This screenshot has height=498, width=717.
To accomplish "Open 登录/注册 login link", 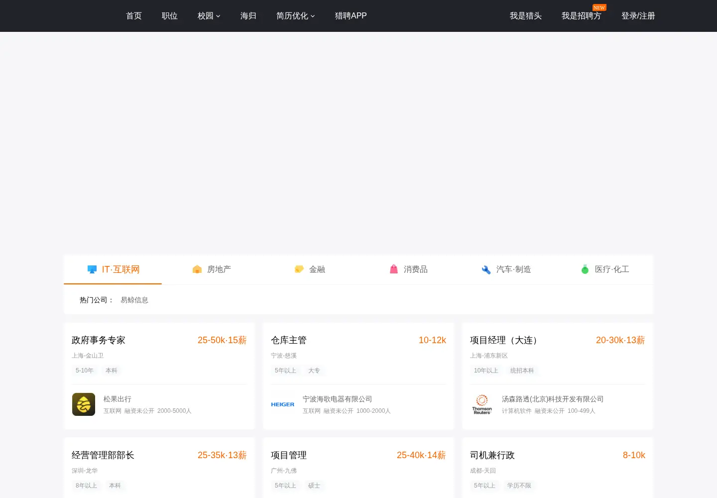I will coord(638,16).
